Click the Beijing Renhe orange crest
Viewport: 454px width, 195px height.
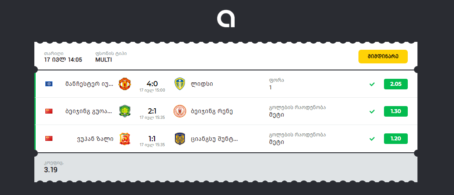point(180,111)
